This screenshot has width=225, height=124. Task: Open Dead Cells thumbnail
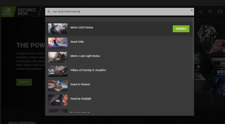(x=58, y=43)
